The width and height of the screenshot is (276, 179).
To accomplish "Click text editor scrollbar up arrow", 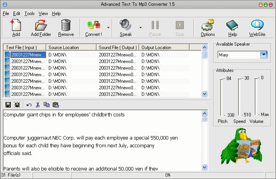I will 204,114.
